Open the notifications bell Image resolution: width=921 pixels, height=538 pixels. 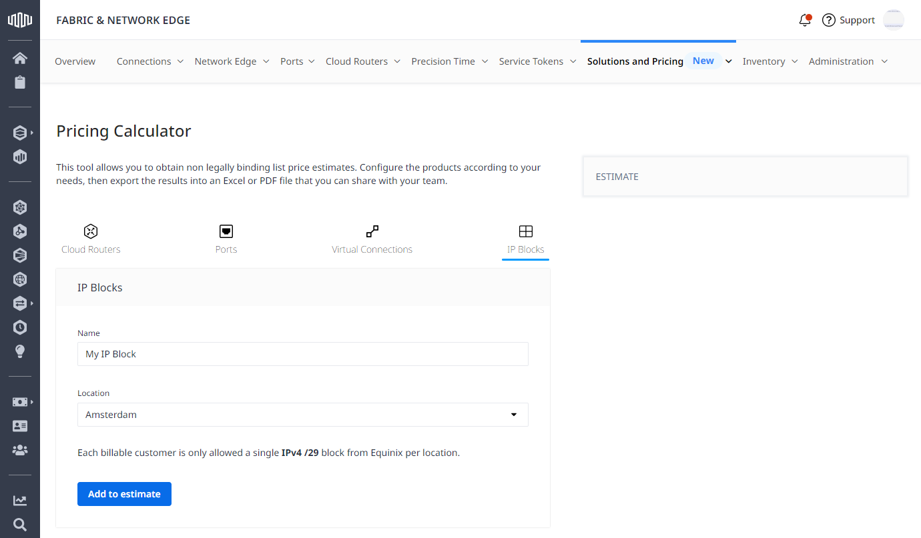[805, 20]
